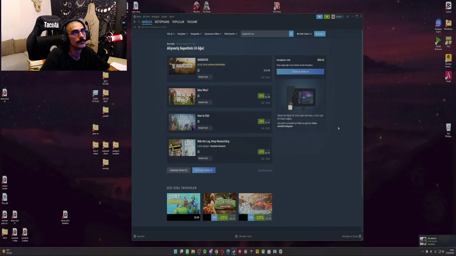Open the CapCut desktop shortcut
456x256 pixels.
click(x=449, y=7)
